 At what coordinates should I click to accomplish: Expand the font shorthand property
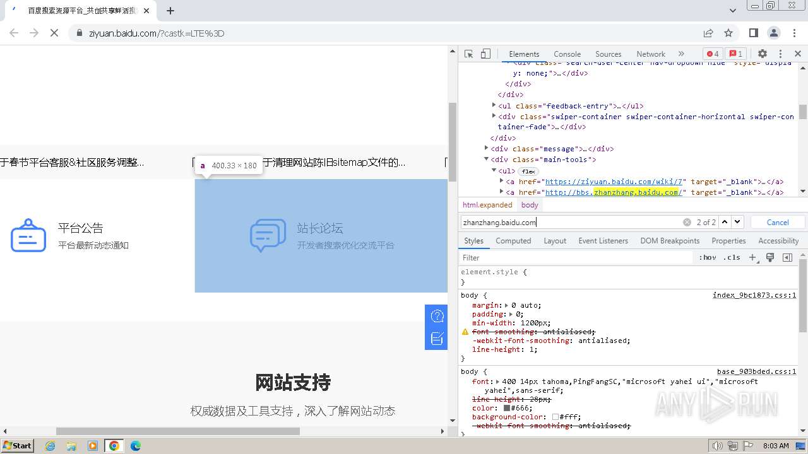(498, 381)
